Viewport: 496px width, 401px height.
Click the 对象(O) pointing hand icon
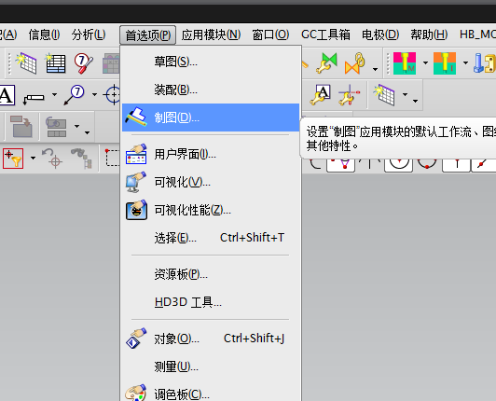(x=136, y=339)
